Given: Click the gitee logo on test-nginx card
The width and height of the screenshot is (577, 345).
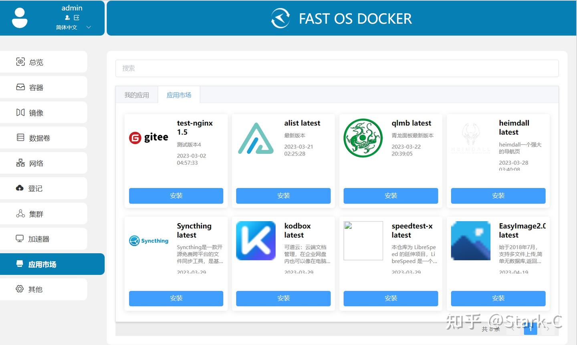Looking at the screenshot, I should [149, 138].
